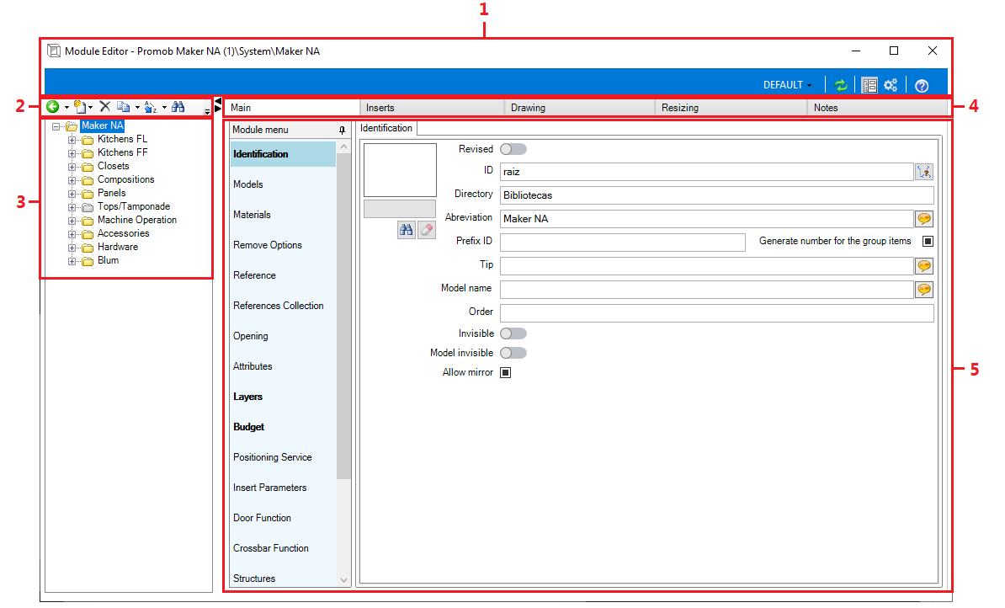
Task: Switch to the Main tab
Action: tap(291, 108)
